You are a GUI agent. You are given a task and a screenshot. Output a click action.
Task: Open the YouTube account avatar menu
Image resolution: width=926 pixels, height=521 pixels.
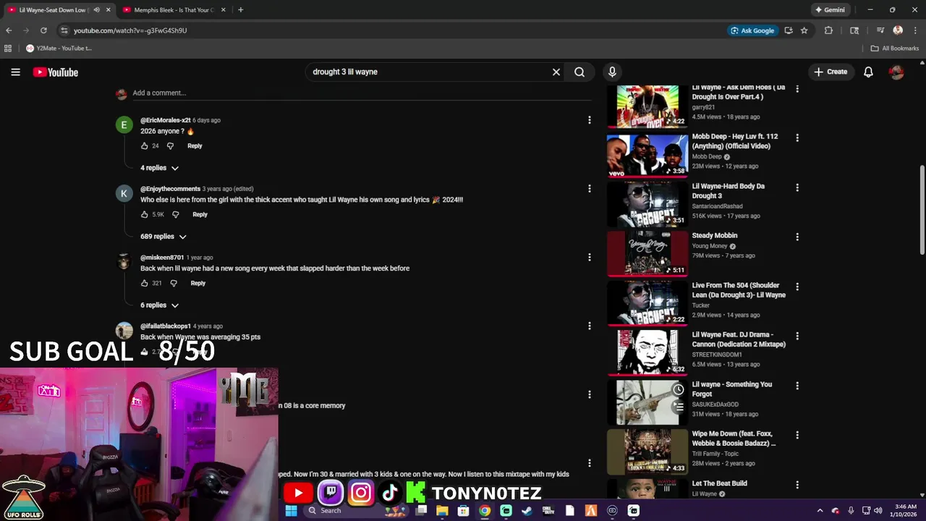click(896, 72)
